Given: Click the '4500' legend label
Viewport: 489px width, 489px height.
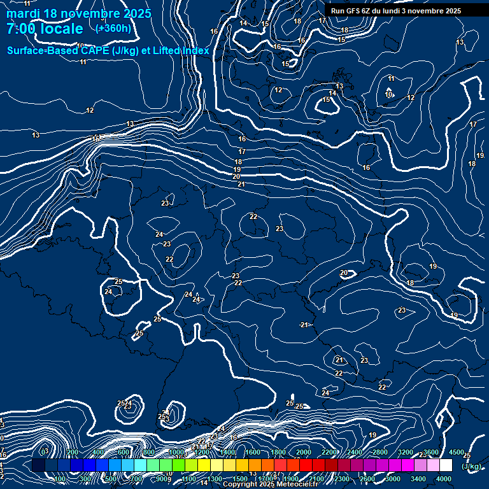Looking at the screenshot, I should (x=457, y=452).
